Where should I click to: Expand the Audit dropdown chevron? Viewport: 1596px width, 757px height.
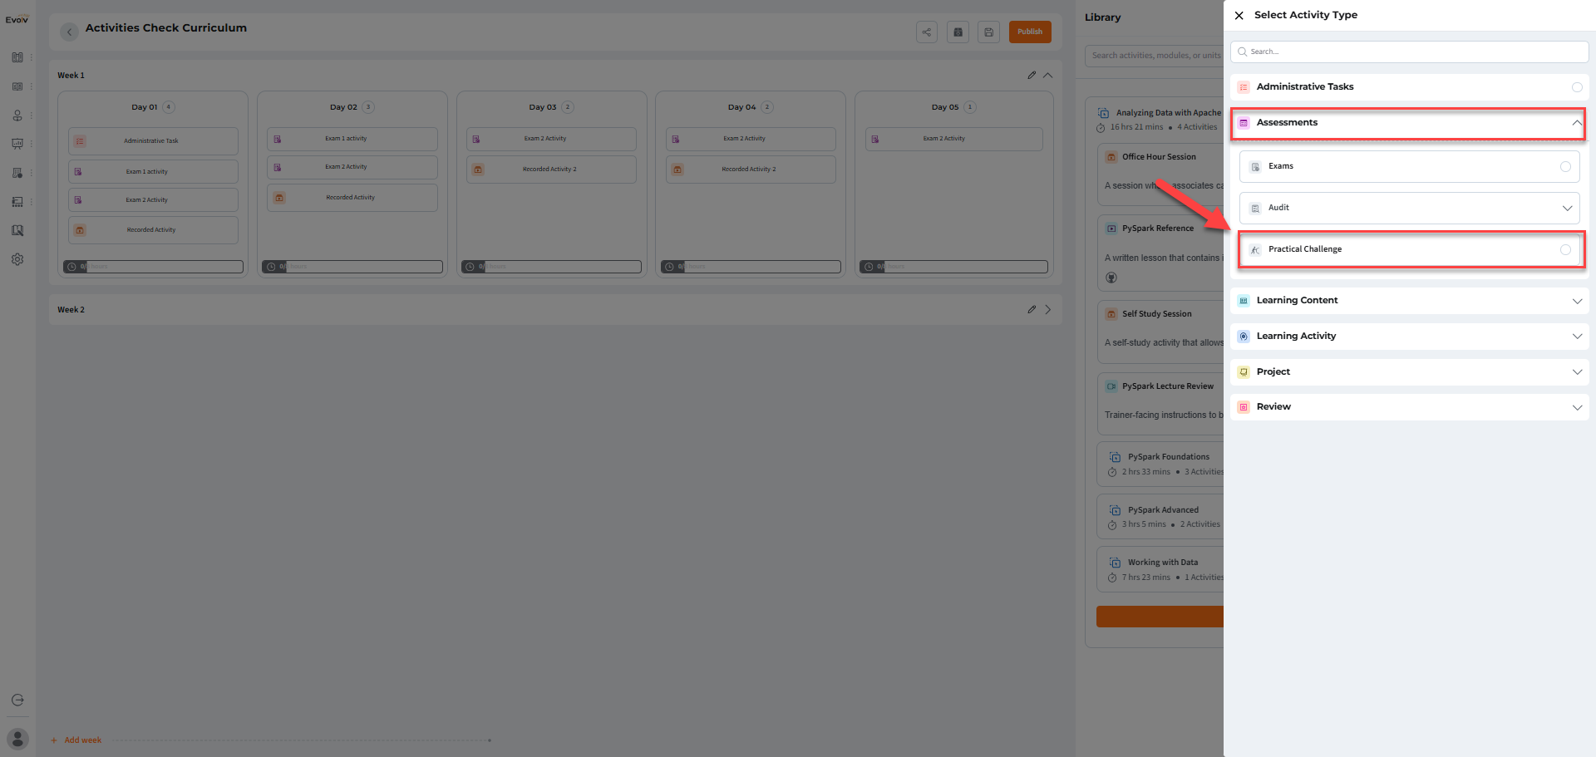pos(1567,209)
